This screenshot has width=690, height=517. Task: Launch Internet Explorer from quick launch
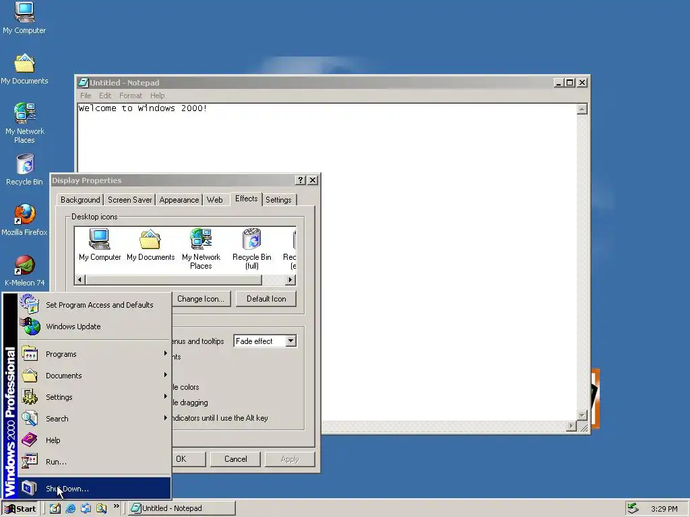coord(70,508)
